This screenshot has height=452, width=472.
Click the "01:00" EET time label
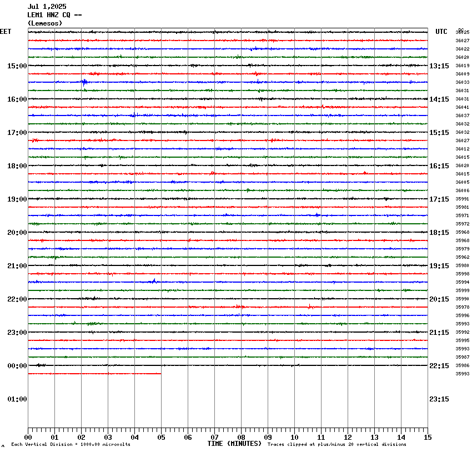click(x=17, y=399)
